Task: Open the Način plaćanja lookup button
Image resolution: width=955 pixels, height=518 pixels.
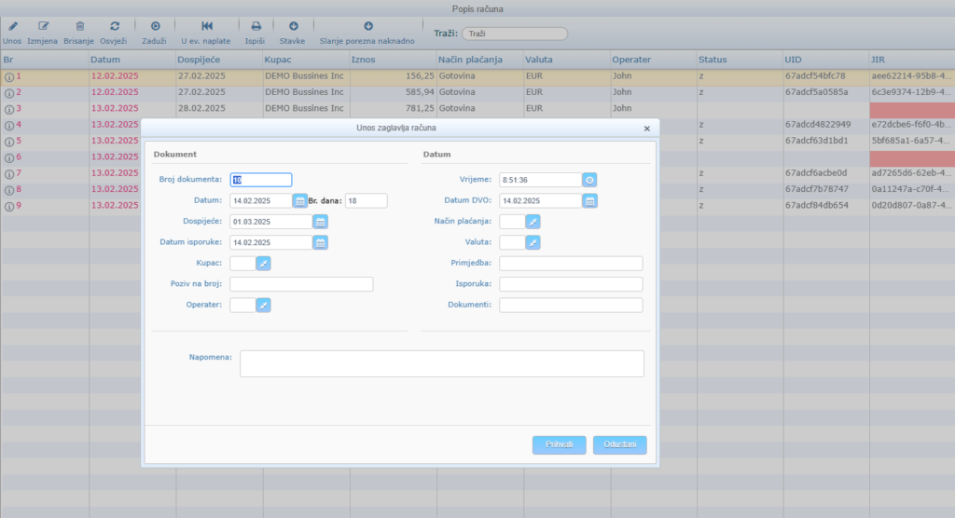Action: coord(533,222)
